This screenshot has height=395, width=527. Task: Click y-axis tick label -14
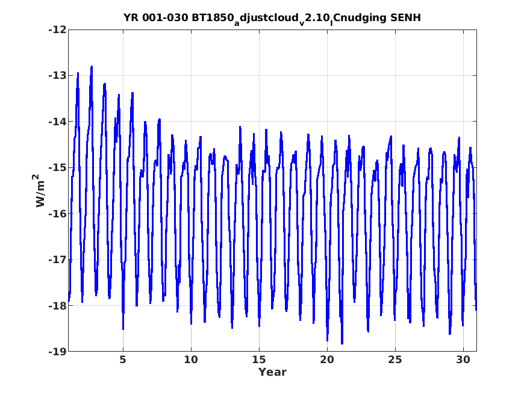57,122
